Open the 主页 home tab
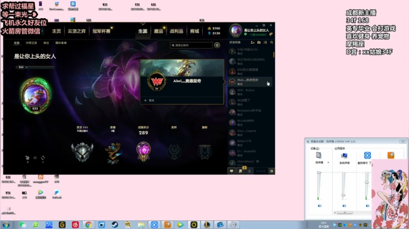Screen dimensions: 409x229 56,31
